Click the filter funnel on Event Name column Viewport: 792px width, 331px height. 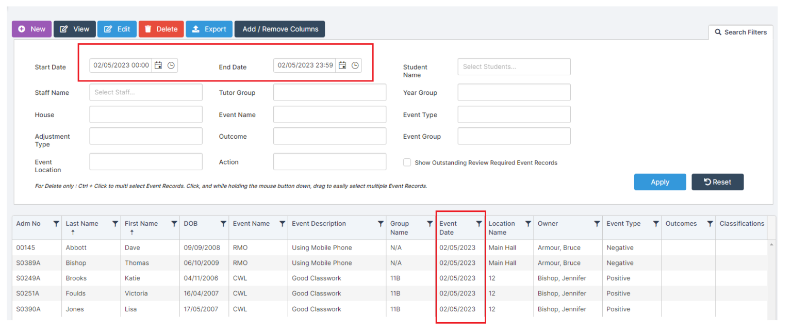click(282, 224)
